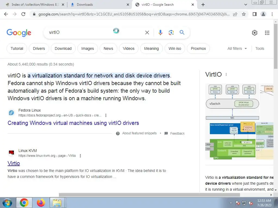The image size is (278, 208).
Task: Filter results by Drivers chip
Action: [x=39, y=48]
